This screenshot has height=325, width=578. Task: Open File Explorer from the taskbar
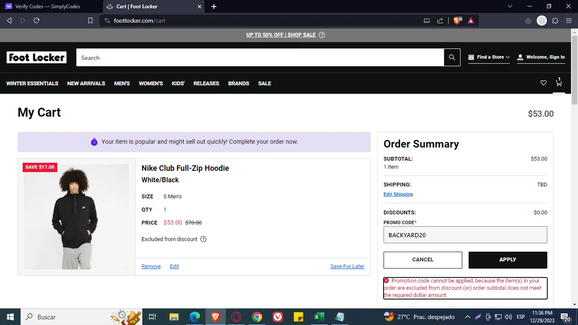pyautogui.click(x=174, y=317)
